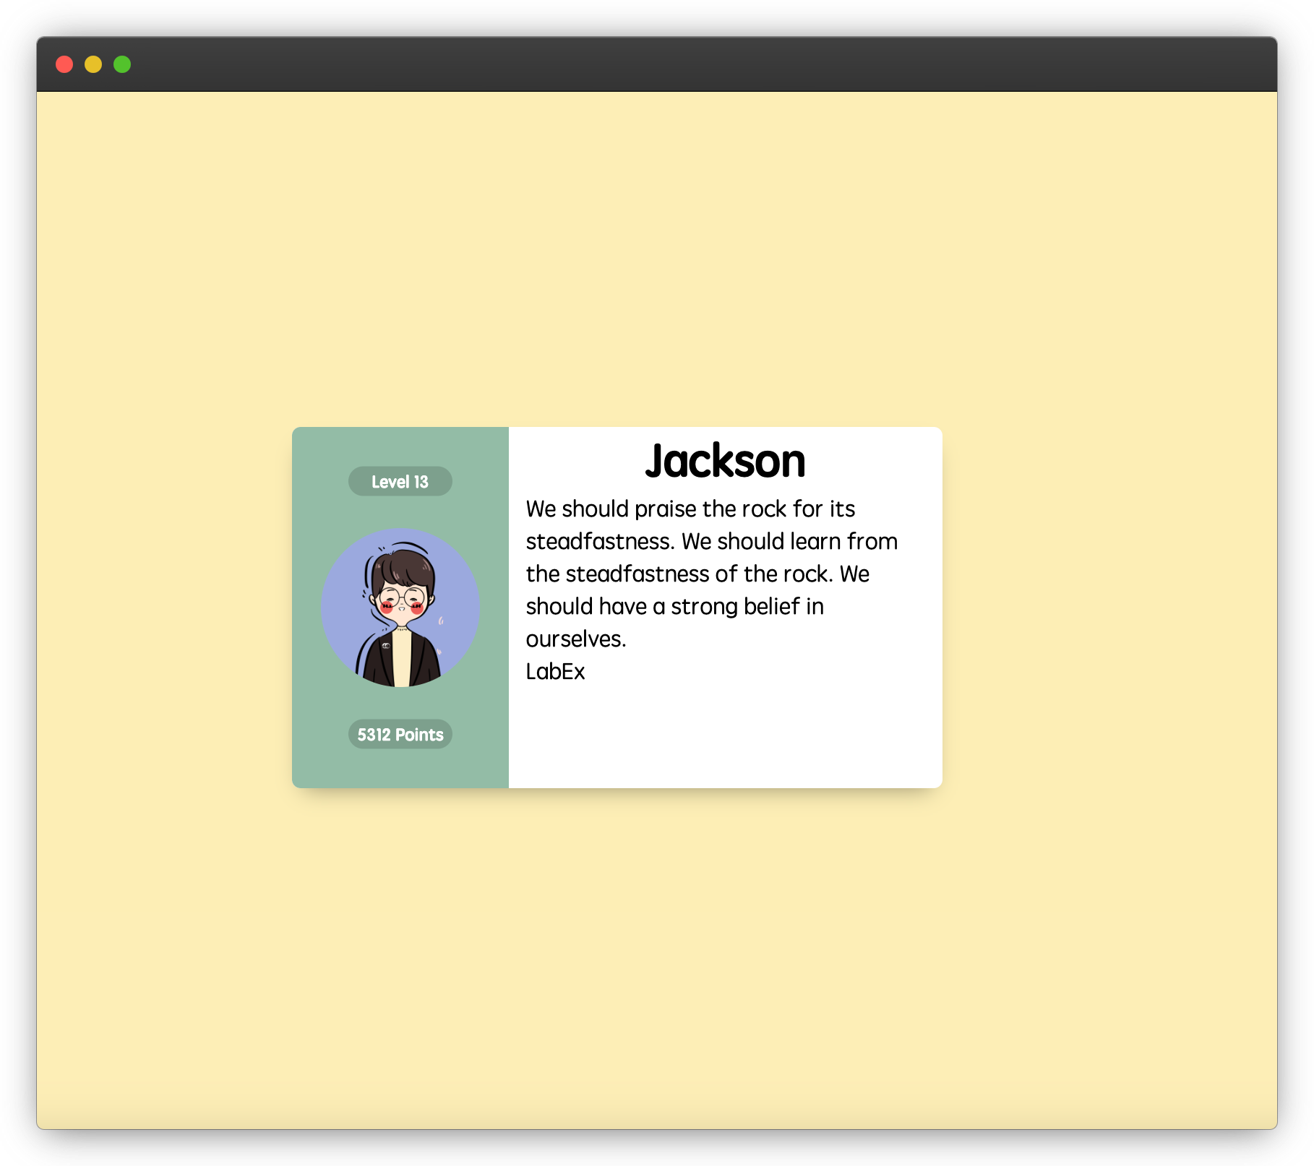Click green panel area above Level 13 badge
Screen dimensions: 1314x1166
pos(400,446)
